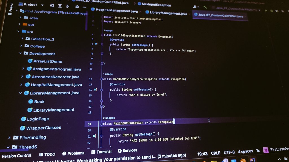This screenshot has height=162, width=289.
Task: Change '4 spaces' indent setting
Action: coord(245,152)
